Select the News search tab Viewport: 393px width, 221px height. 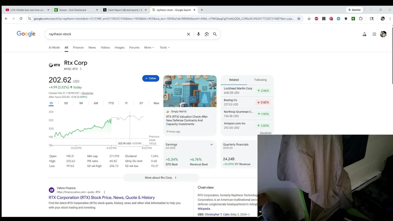tap(92, 48)
